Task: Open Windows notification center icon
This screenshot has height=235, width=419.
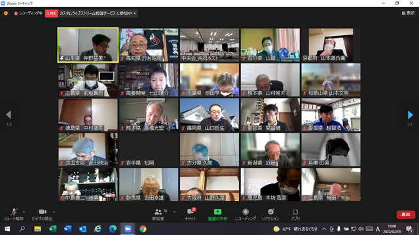Action: coord(409,229)
